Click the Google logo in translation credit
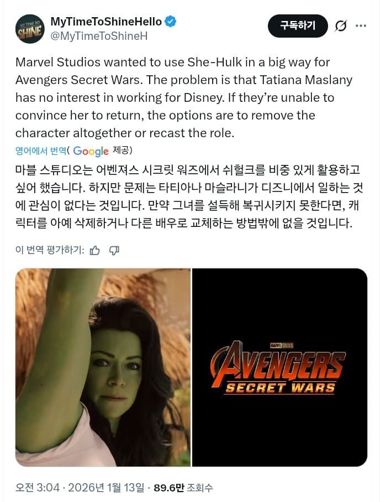This screenshot has height=502, width=380. point(91,151)
